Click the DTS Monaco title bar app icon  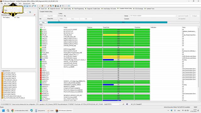point(1,1)
